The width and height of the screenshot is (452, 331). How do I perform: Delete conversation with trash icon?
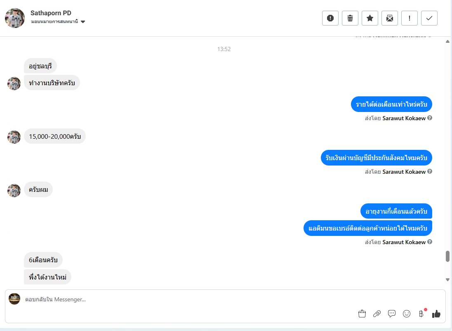click(350, 18)
